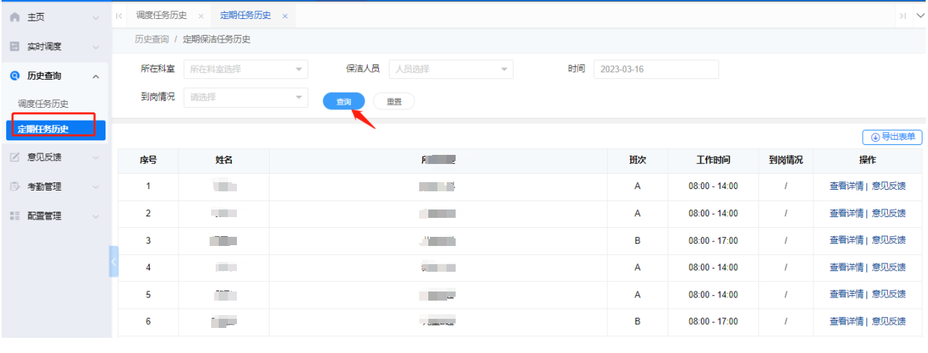Click the 配置管理 grid icon
Screen dimensions: 928x353
click(x=14, y=216)
